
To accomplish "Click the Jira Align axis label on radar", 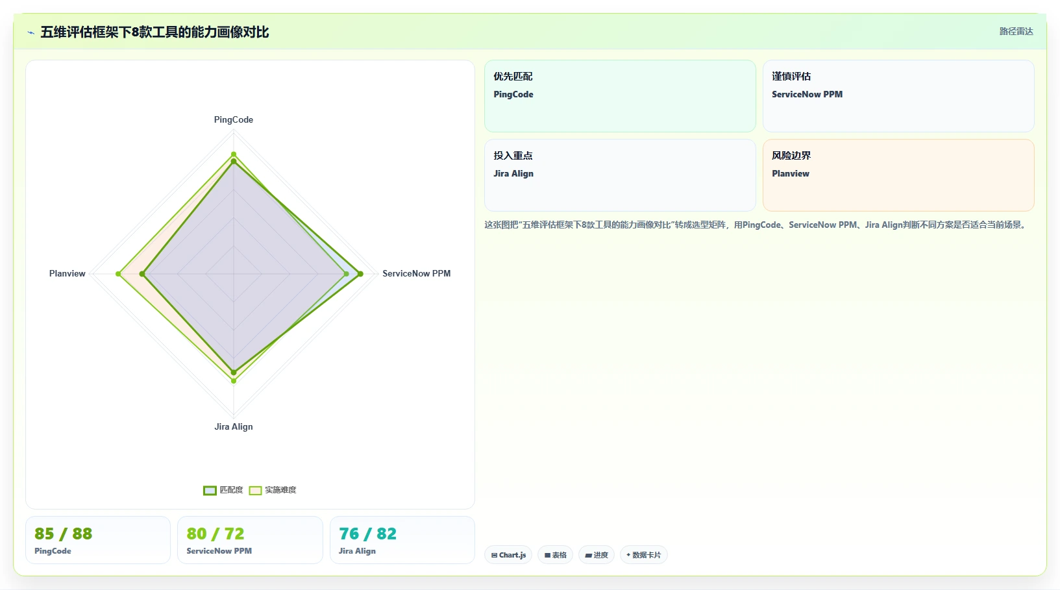I will pos(234,426).
